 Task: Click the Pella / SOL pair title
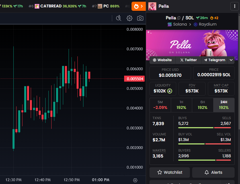180,18
